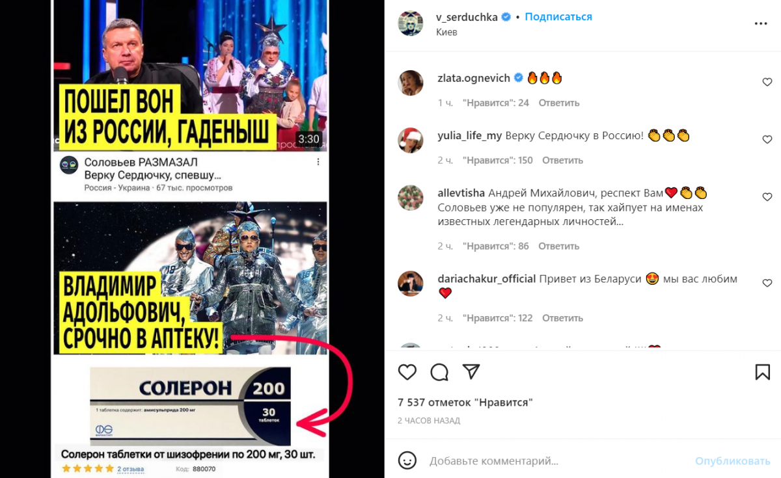Like zlata.ognevich's comment heart
This screenshot has height=478, width=781.
pyautogui.click(x=767, y=83)
